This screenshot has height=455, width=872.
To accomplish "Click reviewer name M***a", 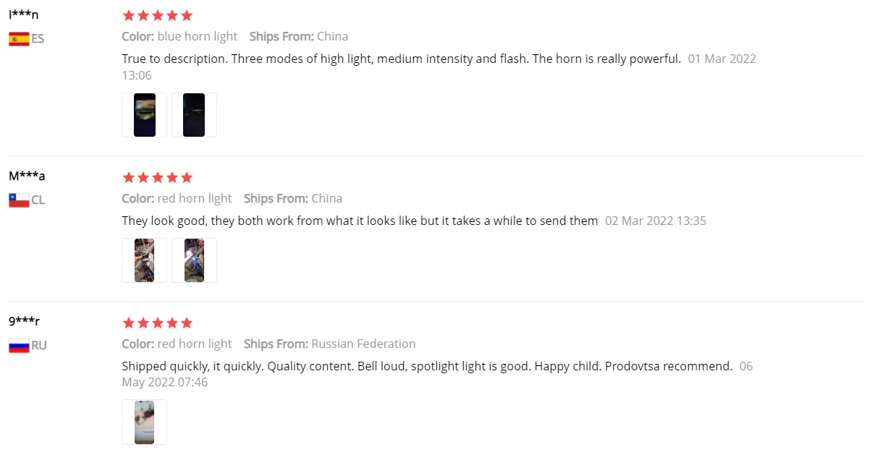I will point(27,176).
